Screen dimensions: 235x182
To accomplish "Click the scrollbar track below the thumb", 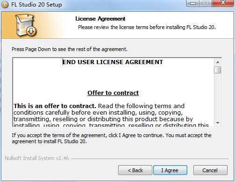I will [218, 96].
